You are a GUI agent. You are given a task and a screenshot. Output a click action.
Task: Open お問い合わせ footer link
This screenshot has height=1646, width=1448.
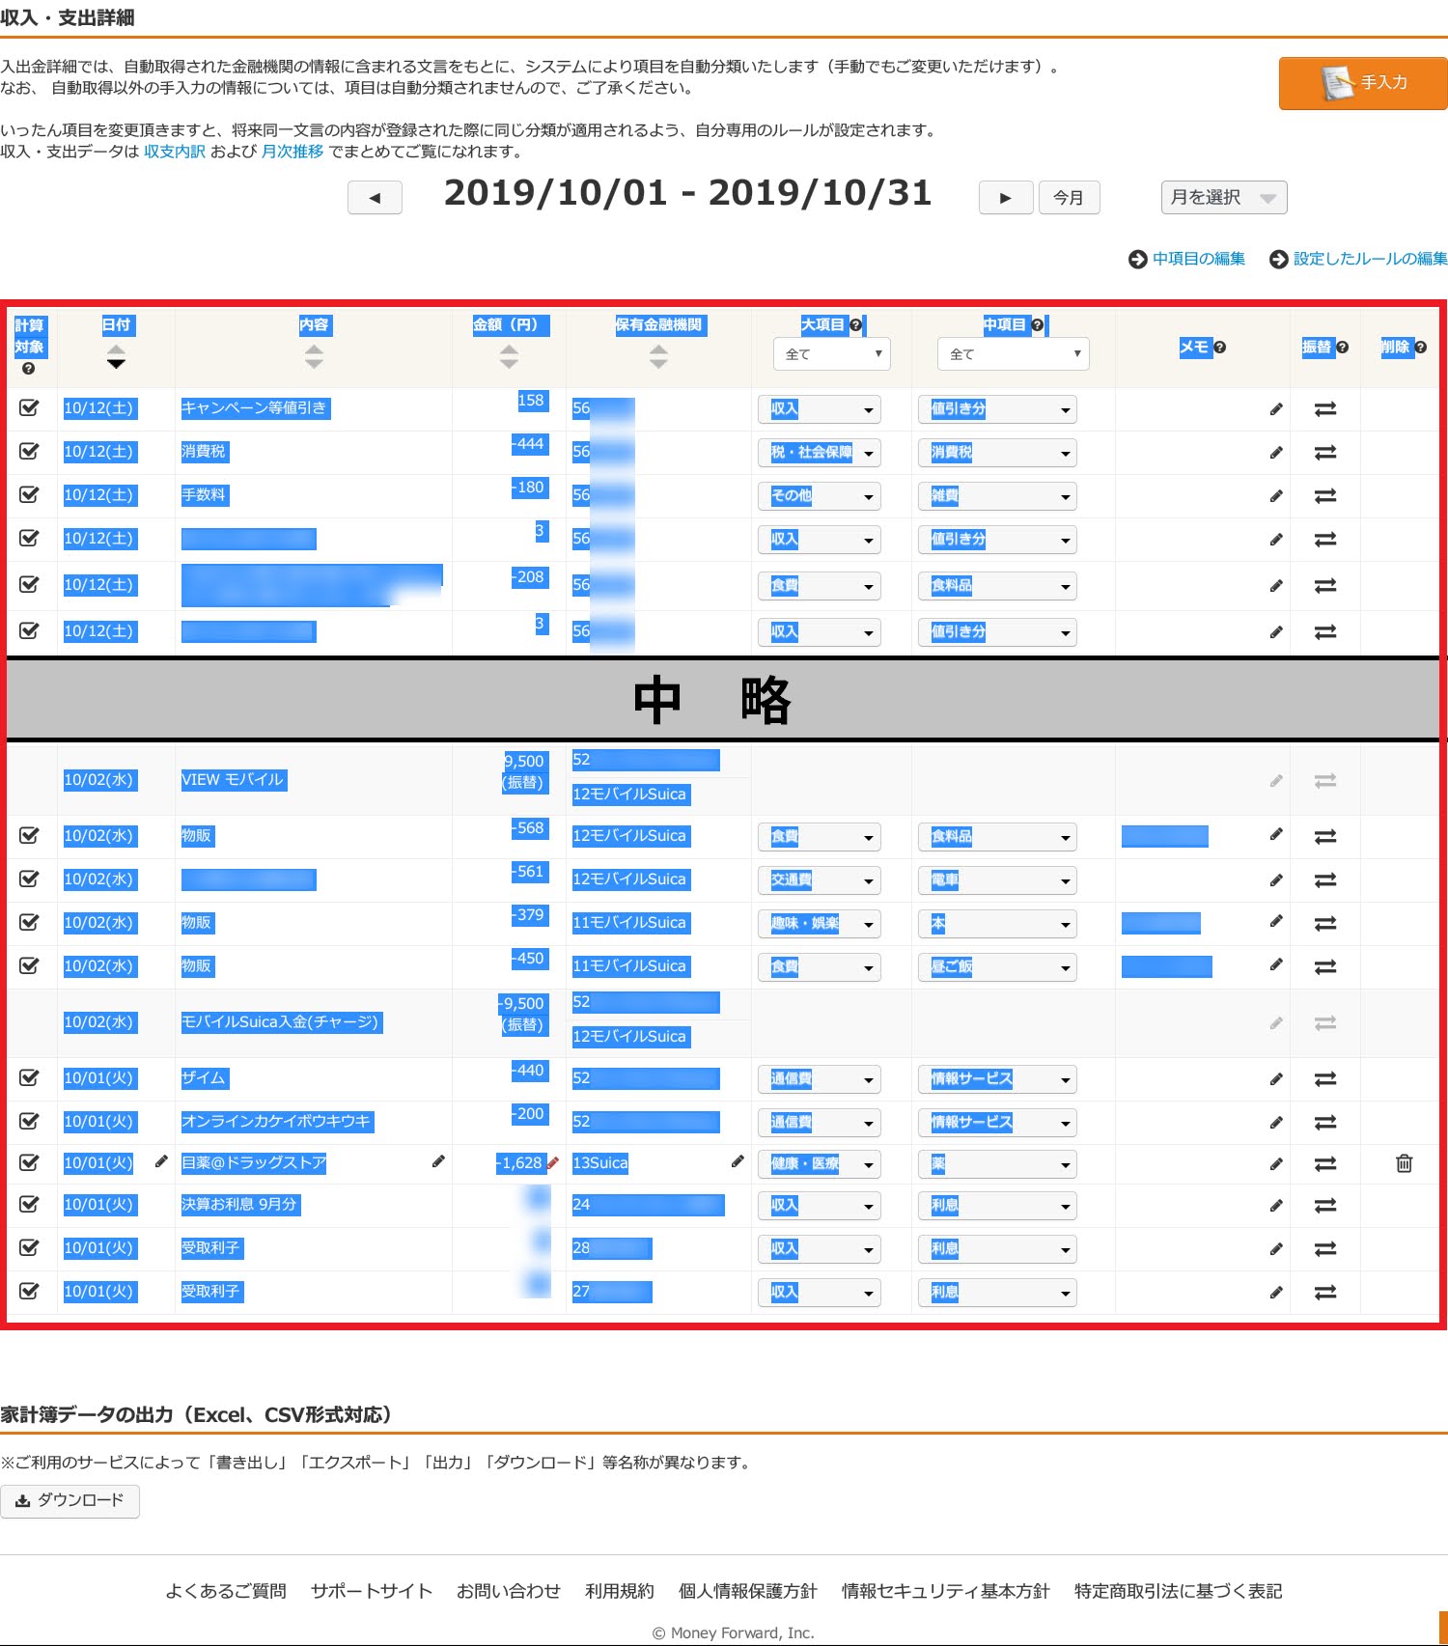click(x=509, y=1591)
